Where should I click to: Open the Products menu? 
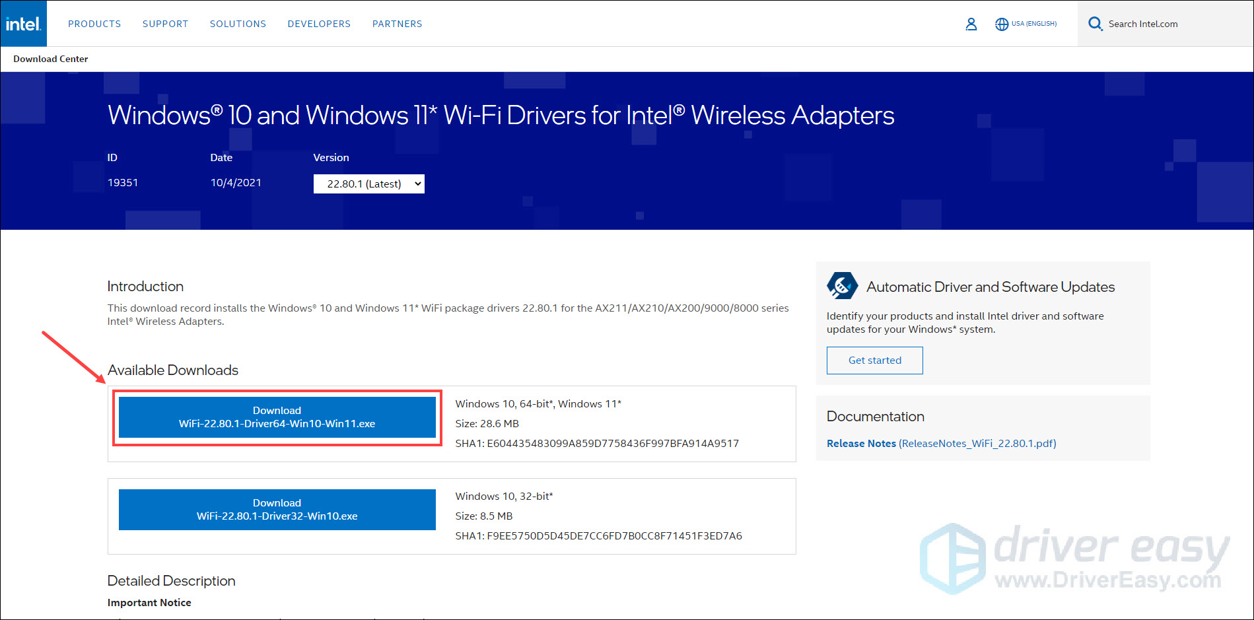click(94, 24)
